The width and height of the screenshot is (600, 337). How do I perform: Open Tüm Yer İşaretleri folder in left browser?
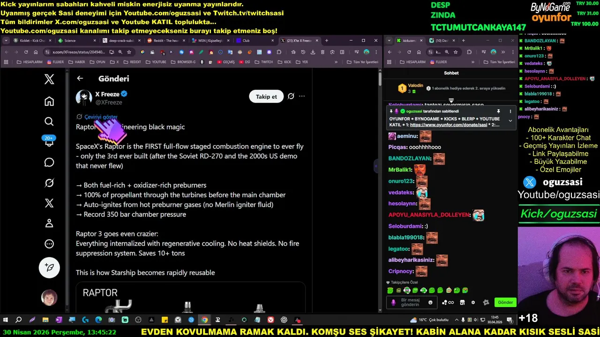coord(362,62)
